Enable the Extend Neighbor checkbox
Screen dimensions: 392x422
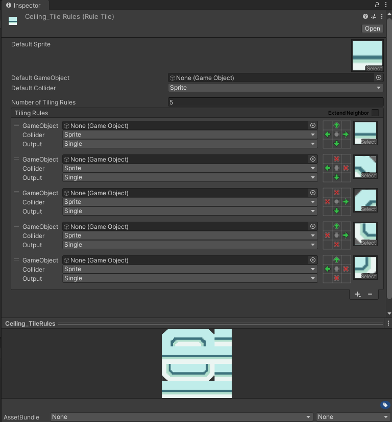tap(375, 113)
